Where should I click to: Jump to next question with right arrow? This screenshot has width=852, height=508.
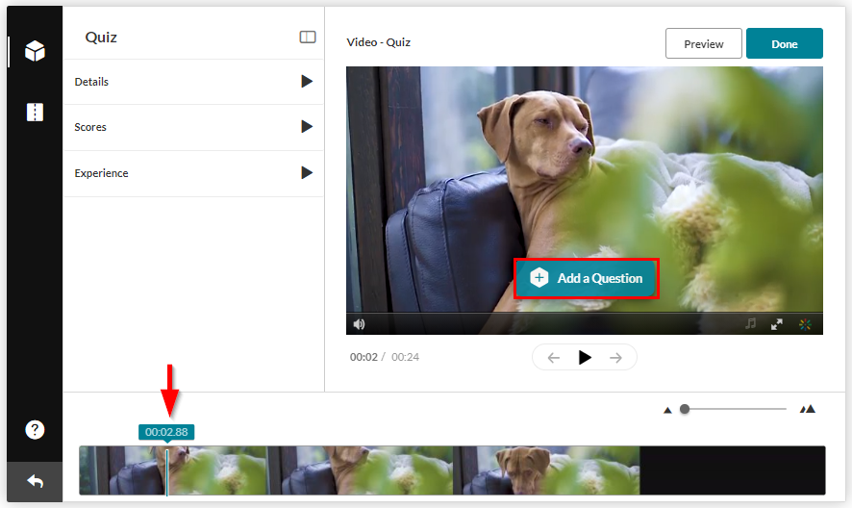[x=615, y=357]
